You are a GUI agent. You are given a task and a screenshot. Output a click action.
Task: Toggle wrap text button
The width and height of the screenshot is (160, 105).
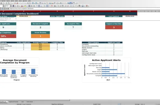click(x=44, y=6)
